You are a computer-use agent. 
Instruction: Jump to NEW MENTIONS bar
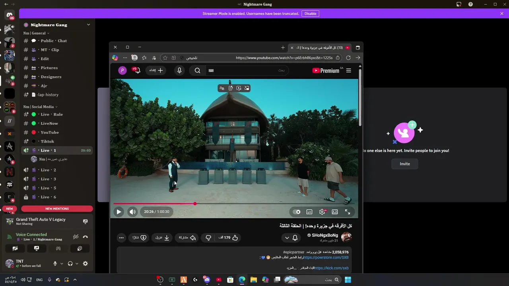coord(57,209)
